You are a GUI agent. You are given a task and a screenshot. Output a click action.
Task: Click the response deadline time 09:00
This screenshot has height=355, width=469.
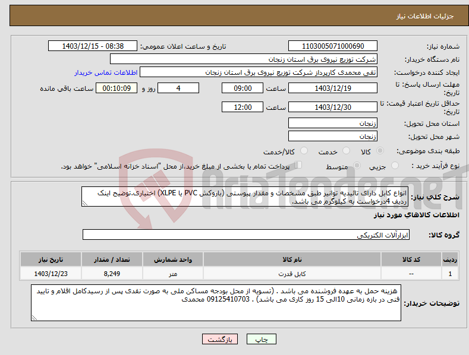243,88
